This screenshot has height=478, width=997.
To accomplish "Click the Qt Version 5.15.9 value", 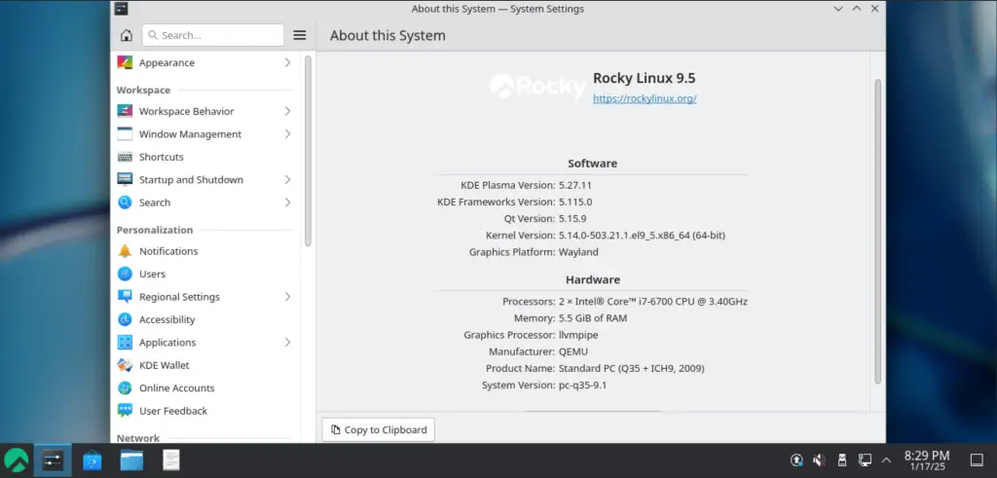I will [572, 219].
